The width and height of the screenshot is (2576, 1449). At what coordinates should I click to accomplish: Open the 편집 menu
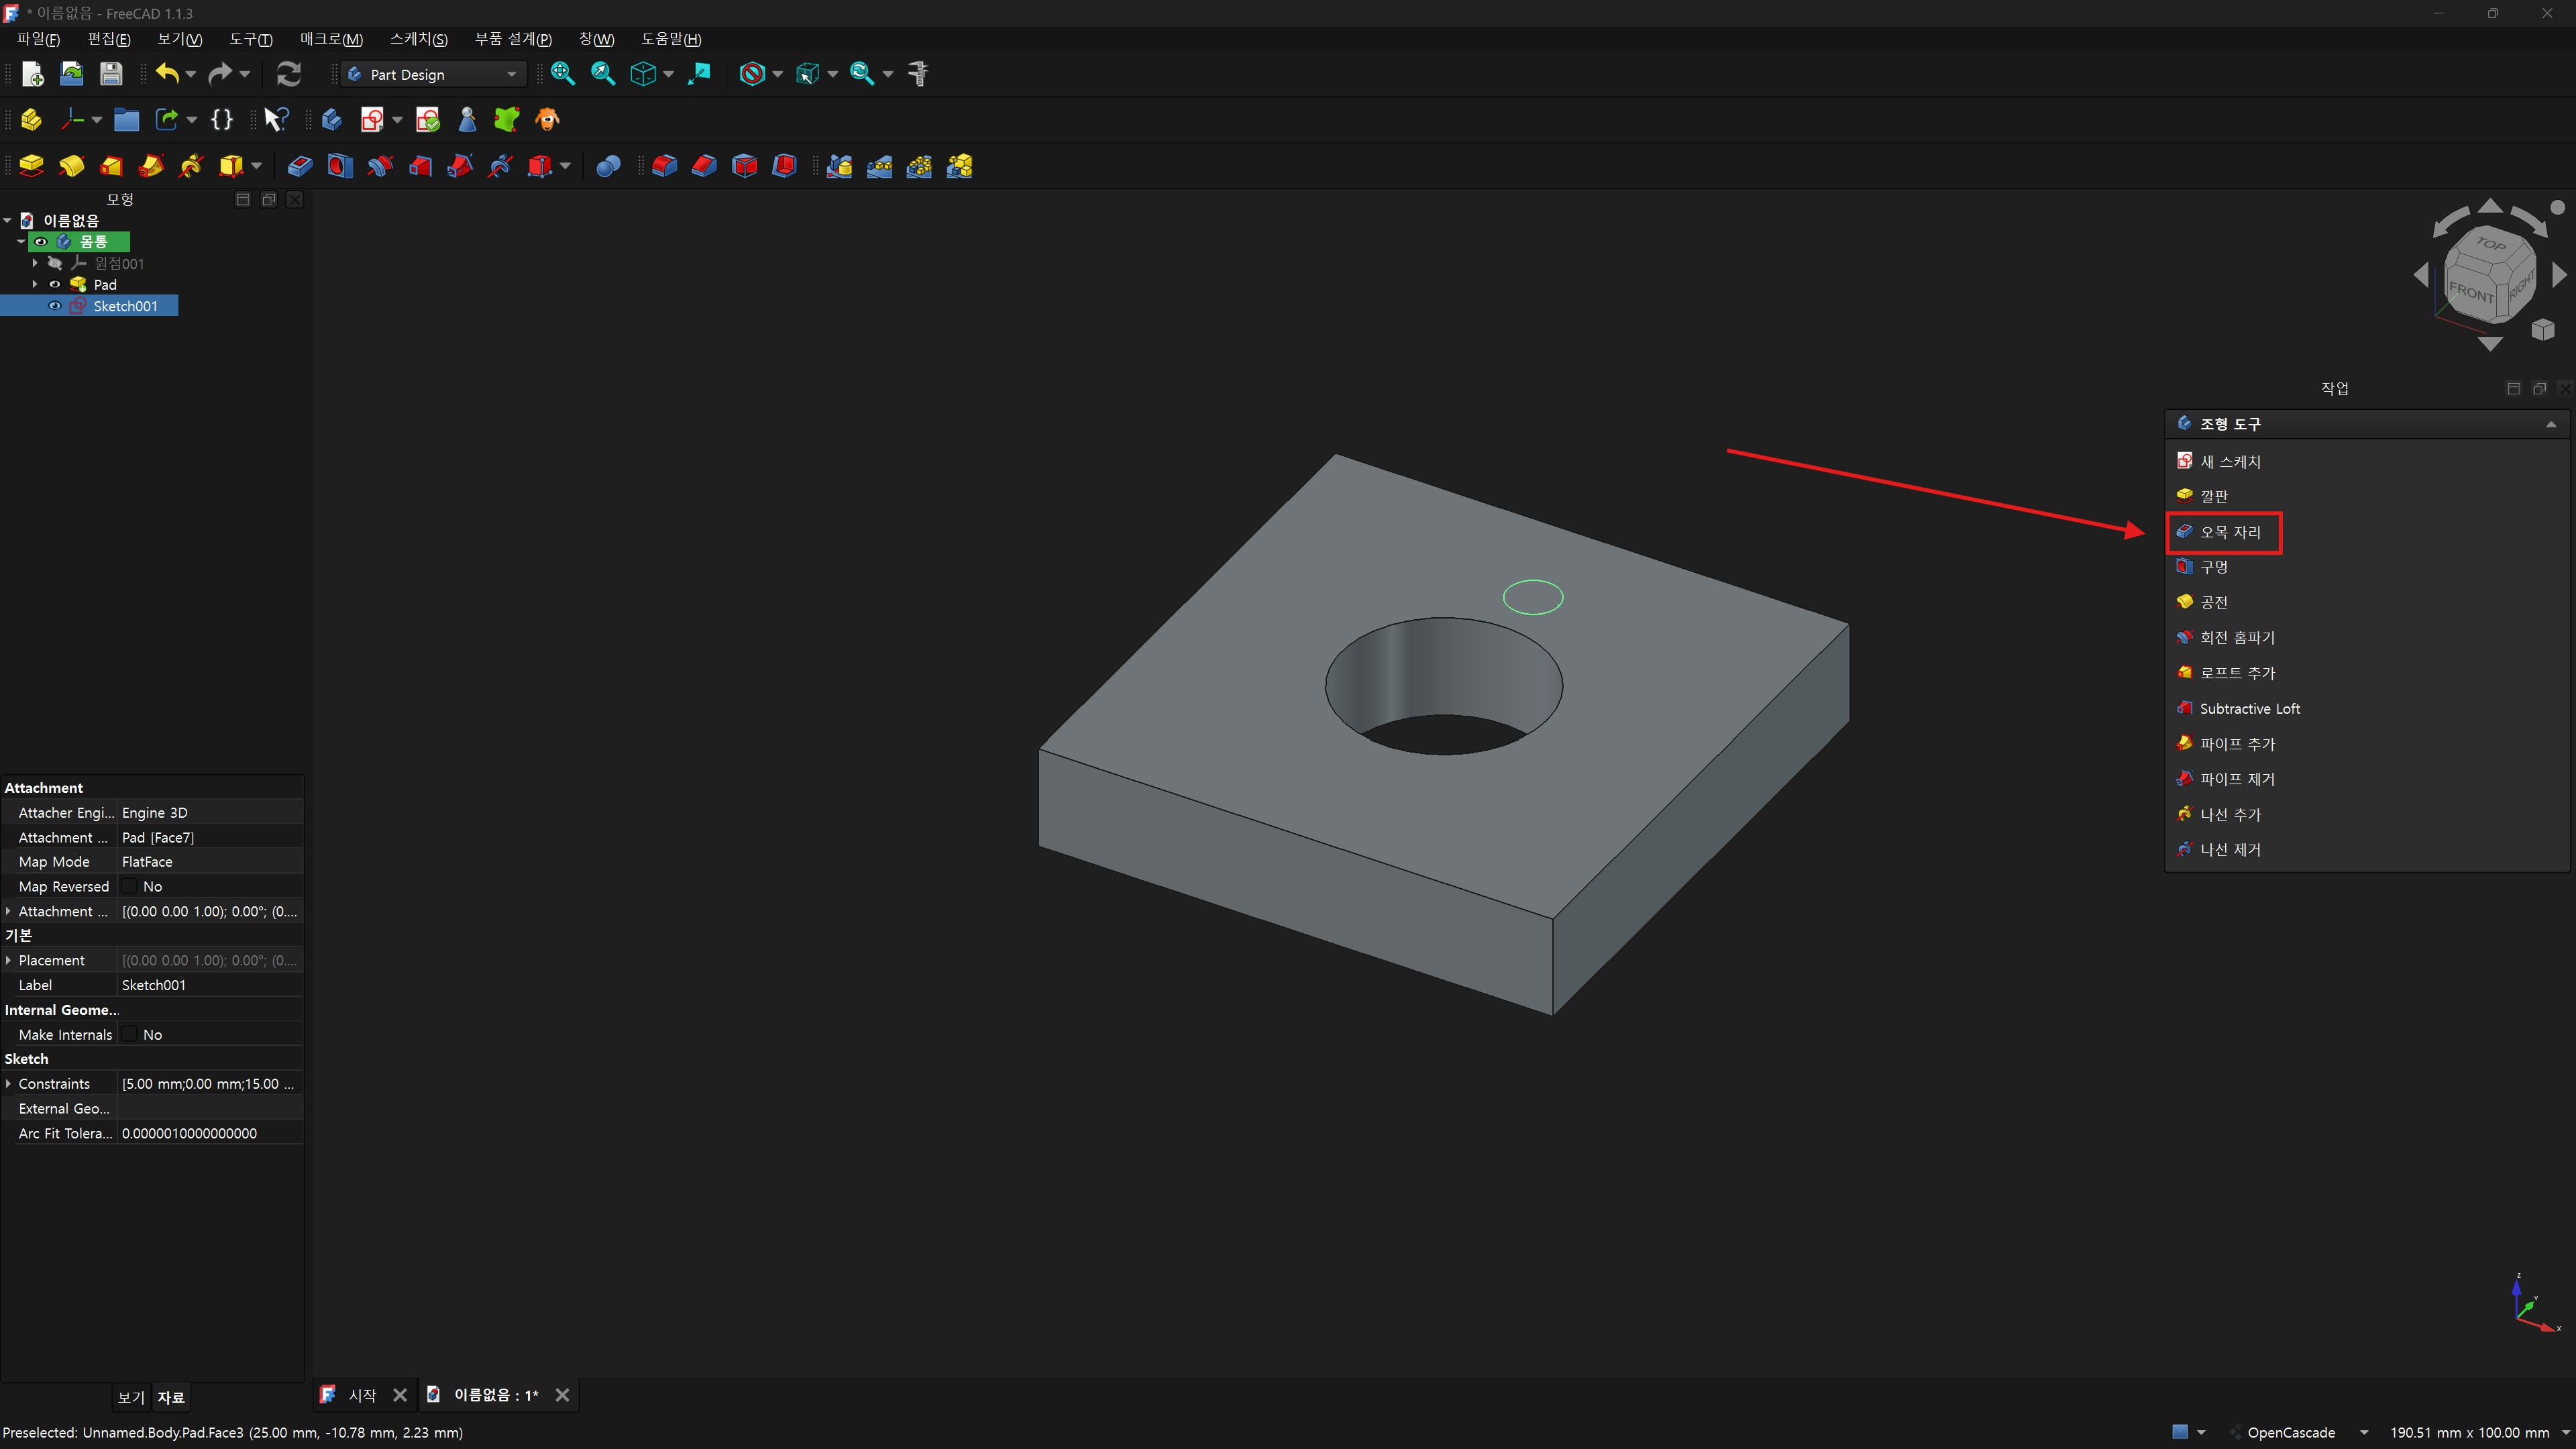[109, 39]
